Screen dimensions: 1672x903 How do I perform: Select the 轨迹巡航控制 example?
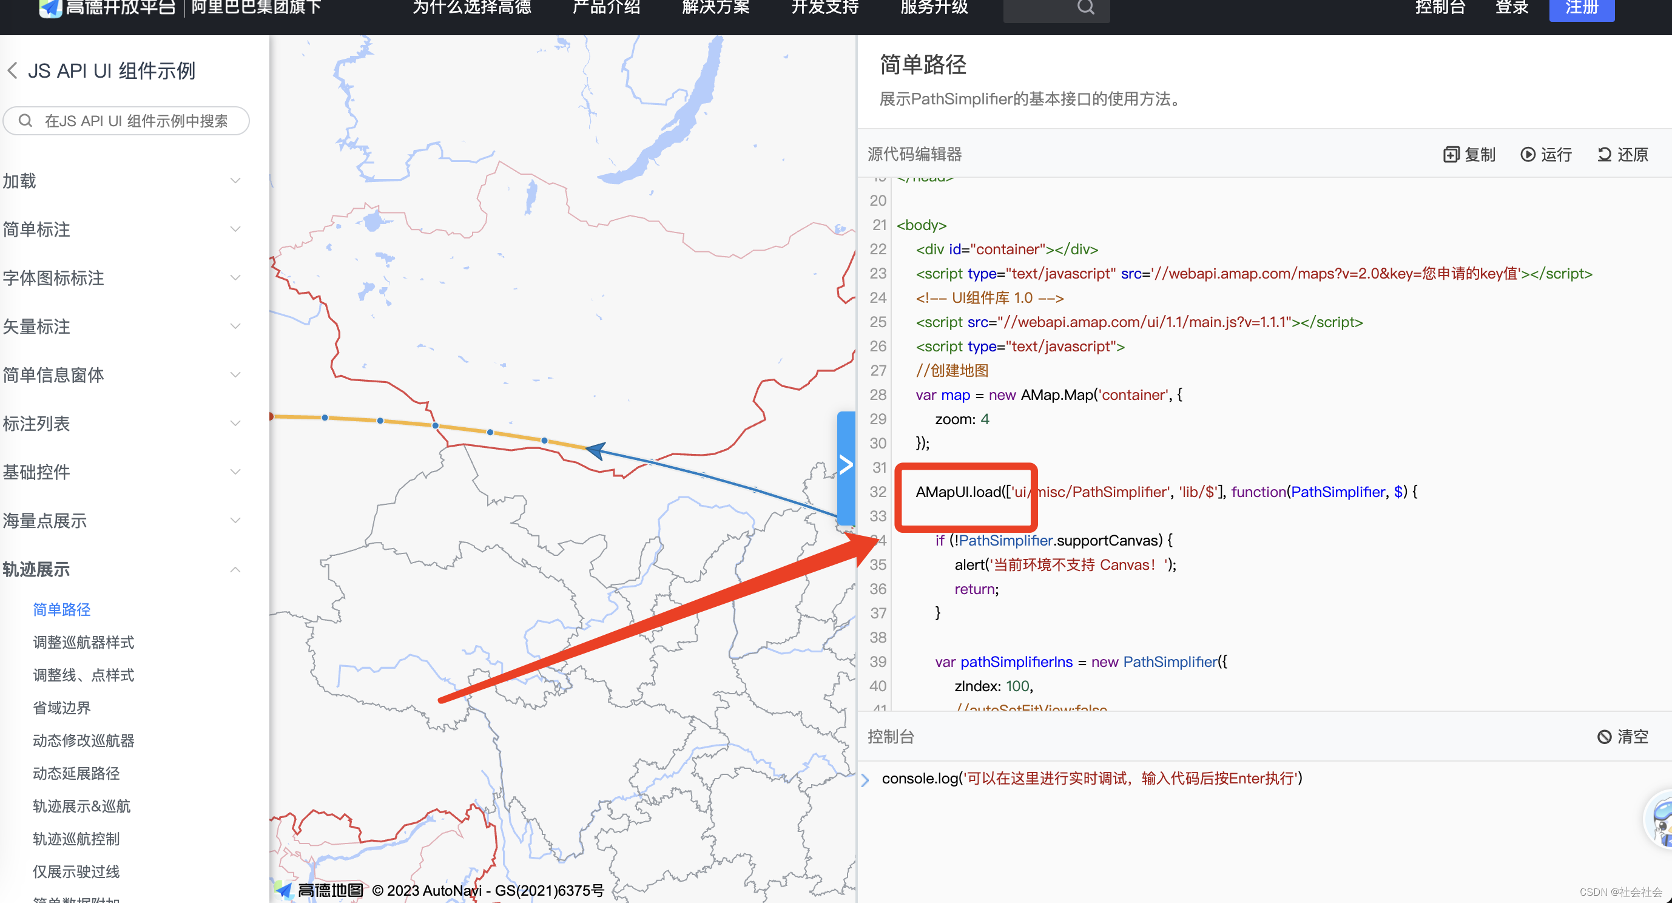coord(76,839)
